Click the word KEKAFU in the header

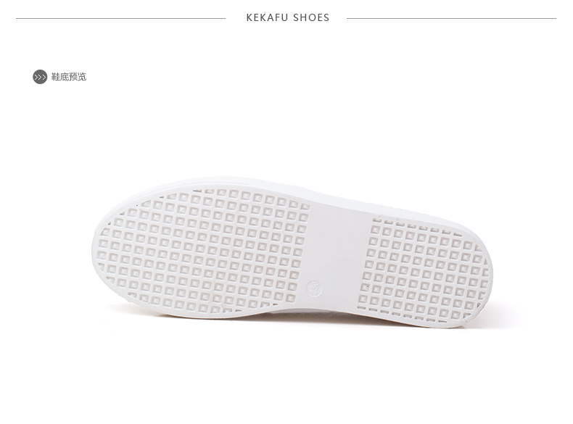267,17
